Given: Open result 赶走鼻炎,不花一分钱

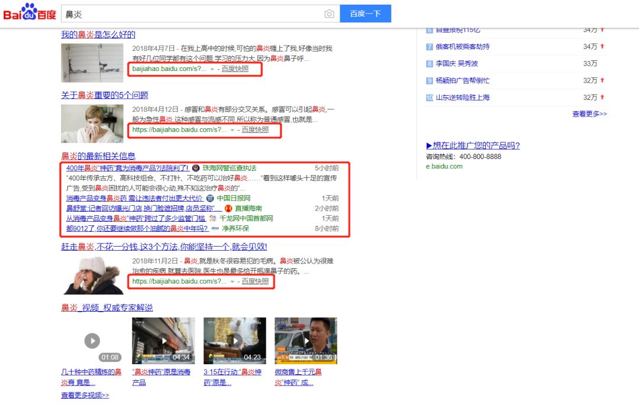Looking at the screenshot, I should [x=164, y=247].
